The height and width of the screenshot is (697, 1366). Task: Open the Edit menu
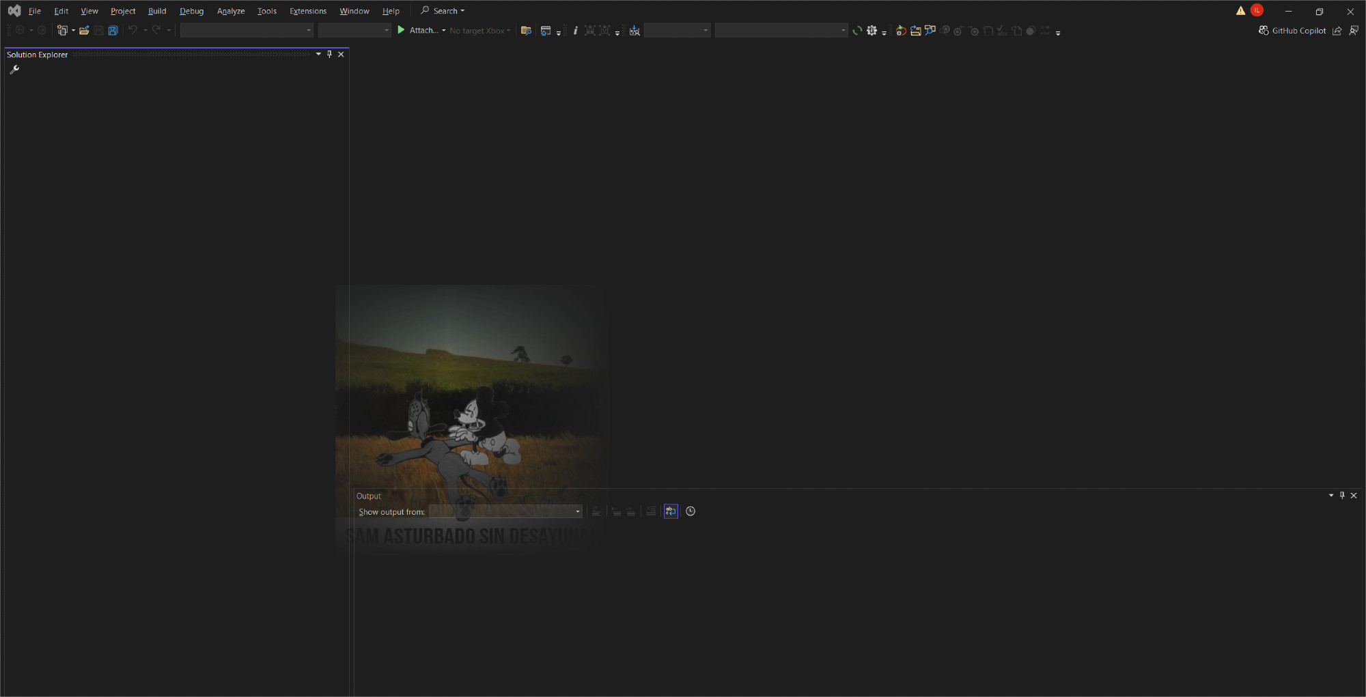coord(61,11)
